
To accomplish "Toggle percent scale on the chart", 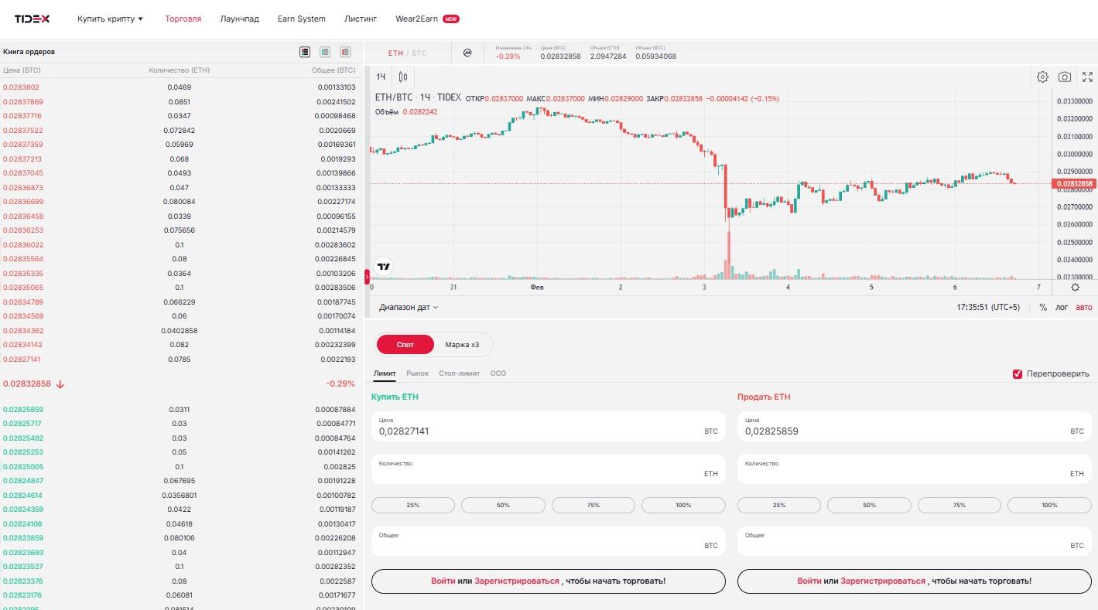I will [x=1043, y=307].
